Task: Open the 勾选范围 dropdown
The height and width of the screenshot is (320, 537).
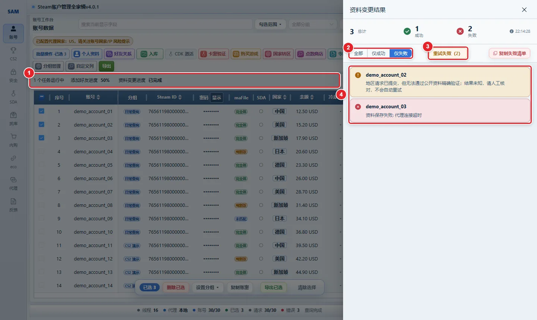Action: click(270, 24)
